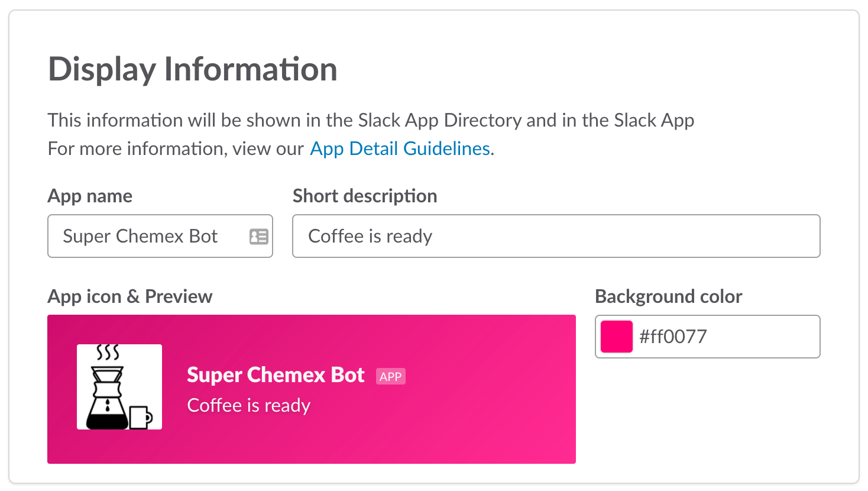
Task: Click the pink background color swatch
Action: 616,337
